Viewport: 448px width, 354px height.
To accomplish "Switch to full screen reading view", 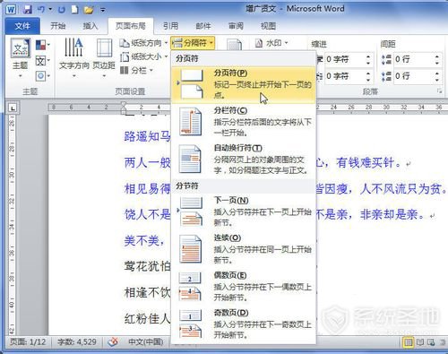I will coord(420,342).
